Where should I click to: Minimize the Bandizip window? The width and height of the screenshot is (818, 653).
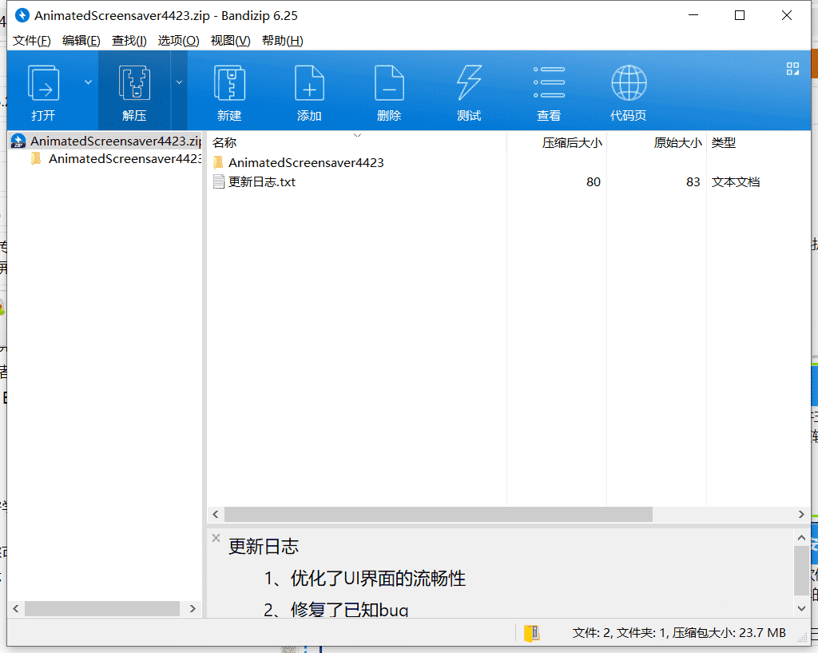[693, 16]
